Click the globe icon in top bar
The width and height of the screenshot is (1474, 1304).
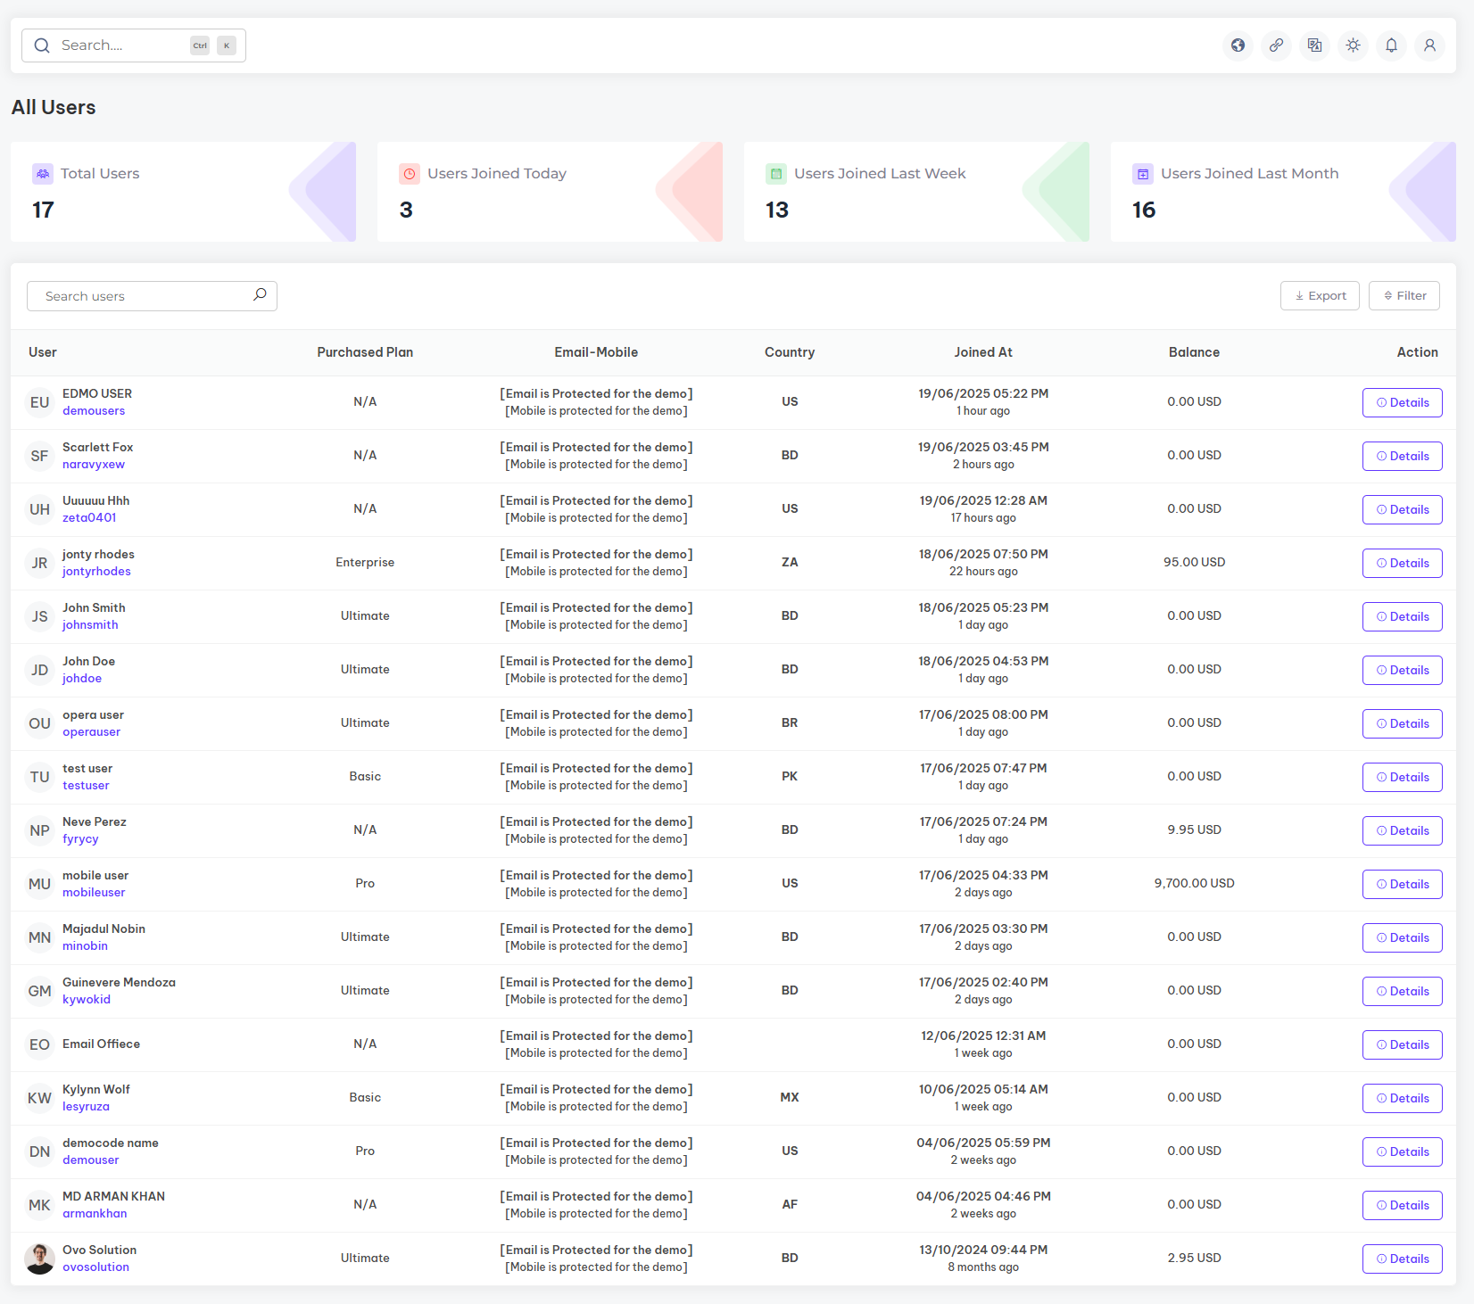tap(1238, 45)
